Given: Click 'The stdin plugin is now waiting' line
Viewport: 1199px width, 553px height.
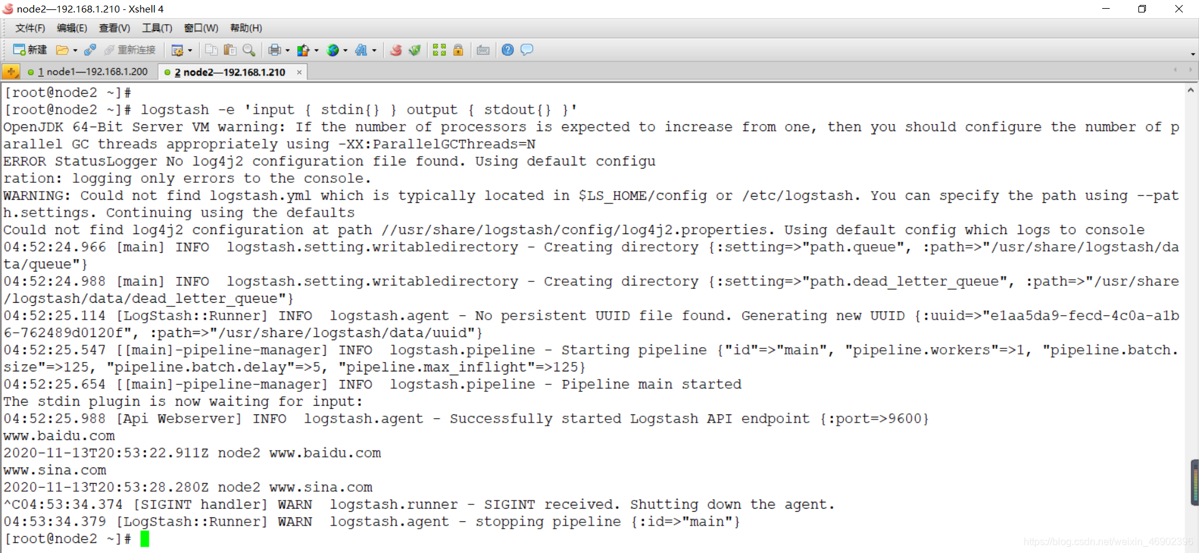Looking at the screenshot, I should pyautogui.click(x=183, y=401).
